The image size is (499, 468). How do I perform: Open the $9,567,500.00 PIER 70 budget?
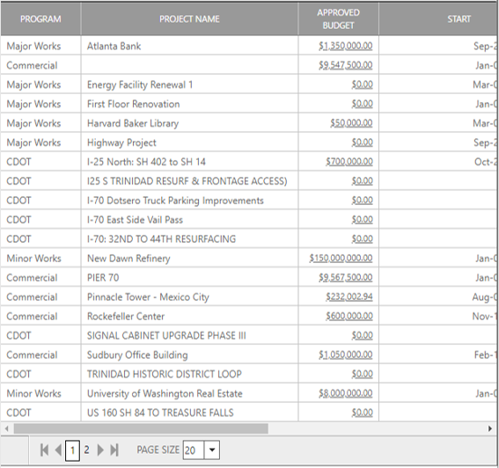346,277
